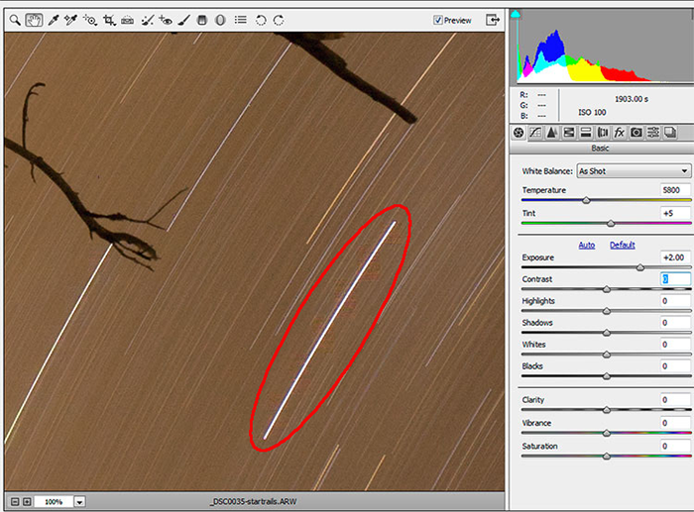Select the Targeted Adjustment tool
Image resolution: width=694 pixels, height=512 pixels.
point(90,21)
